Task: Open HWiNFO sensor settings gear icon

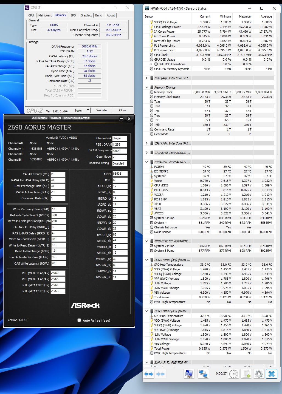Action: (x=259, y=374)
